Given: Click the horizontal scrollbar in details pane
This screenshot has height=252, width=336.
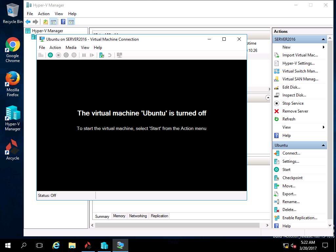Looking at the screenshot, I should click(x=177, y=225).
